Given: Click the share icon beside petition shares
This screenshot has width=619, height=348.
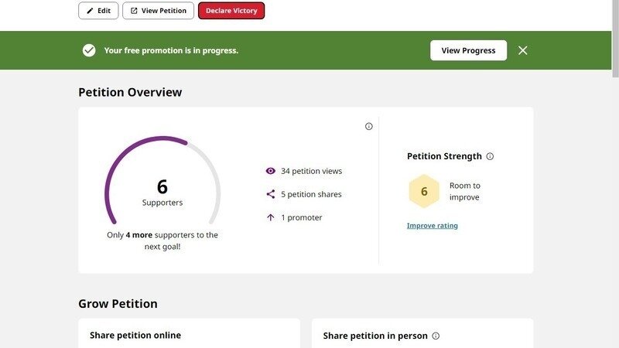Looking at the screenshot, I should 270,194.
